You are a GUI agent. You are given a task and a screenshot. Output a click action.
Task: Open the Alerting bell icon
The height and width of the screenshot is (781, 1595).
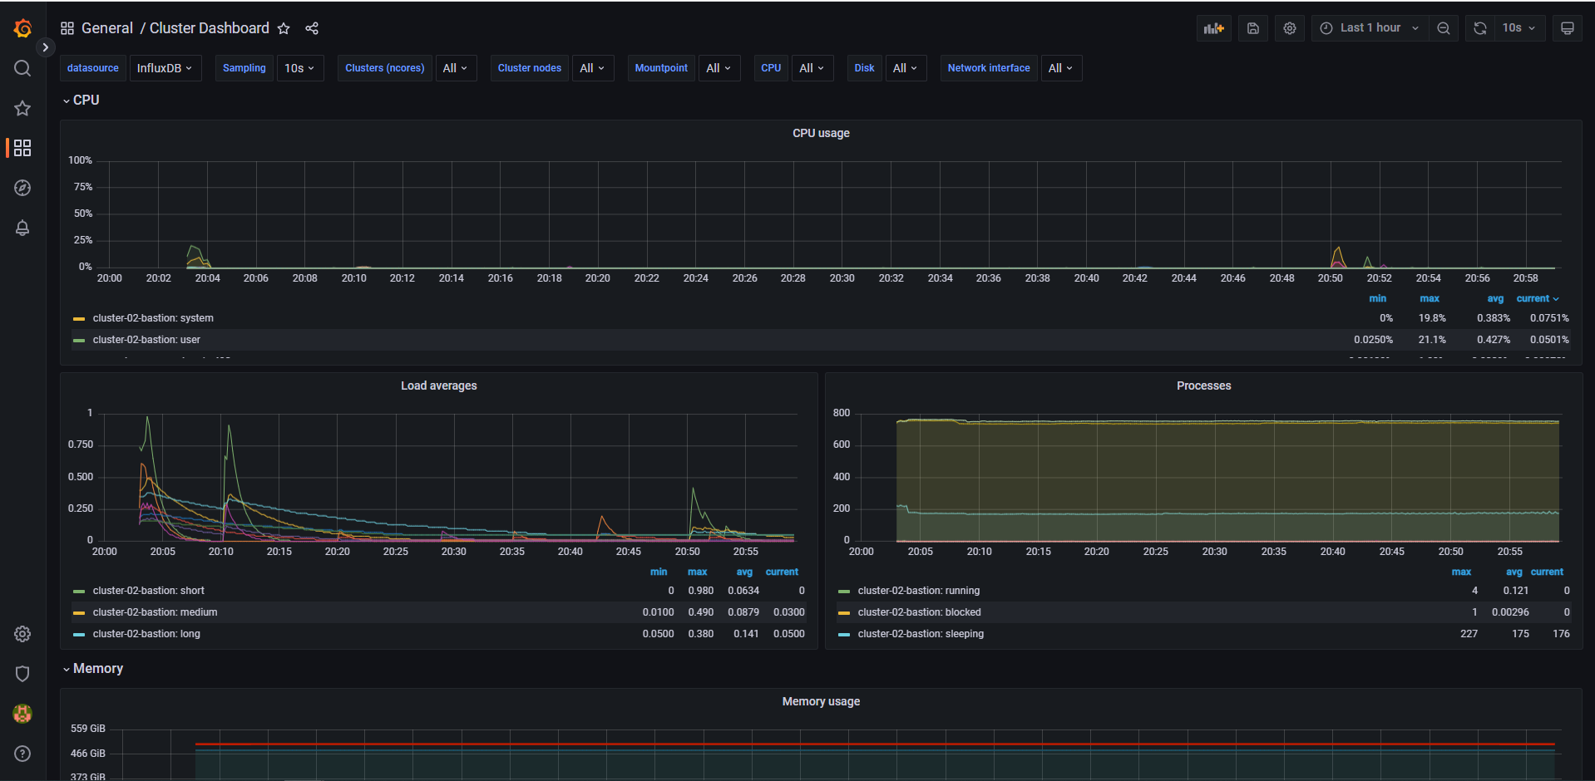[x=22, y=228]
